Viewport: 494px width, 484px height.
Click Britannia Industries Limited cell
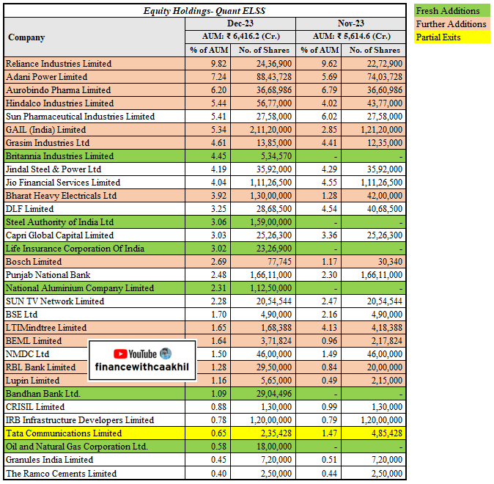pos(95,156)
